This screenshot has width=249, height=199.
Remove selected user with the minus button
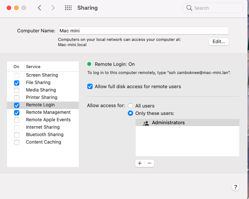point(149,163)
